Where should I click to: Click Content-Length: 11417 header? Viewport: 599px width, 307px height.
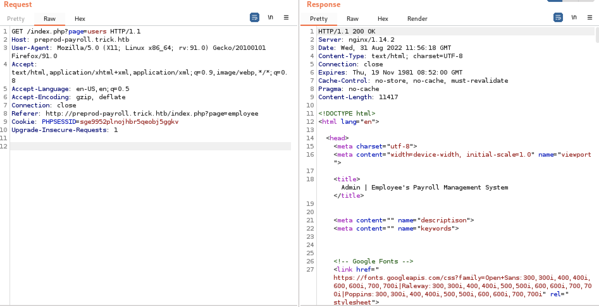pos(358,97)
